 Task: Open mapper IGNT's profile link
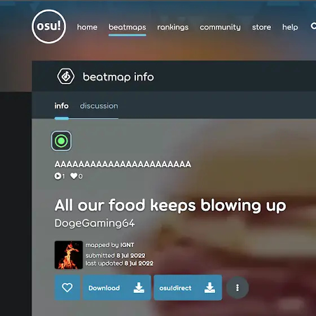point(127,245)
